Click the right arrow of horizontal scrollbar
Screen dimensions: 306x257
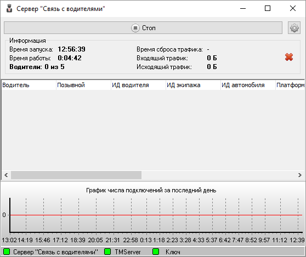300,175
